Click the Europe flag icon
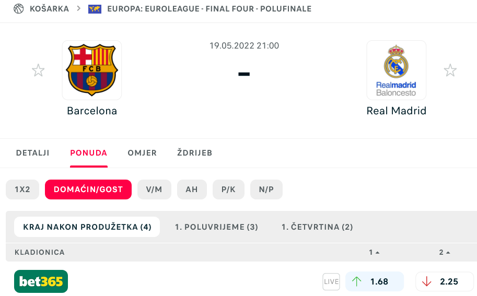The width and height of the screenshot is (477, 296). (x=95, y=9)
